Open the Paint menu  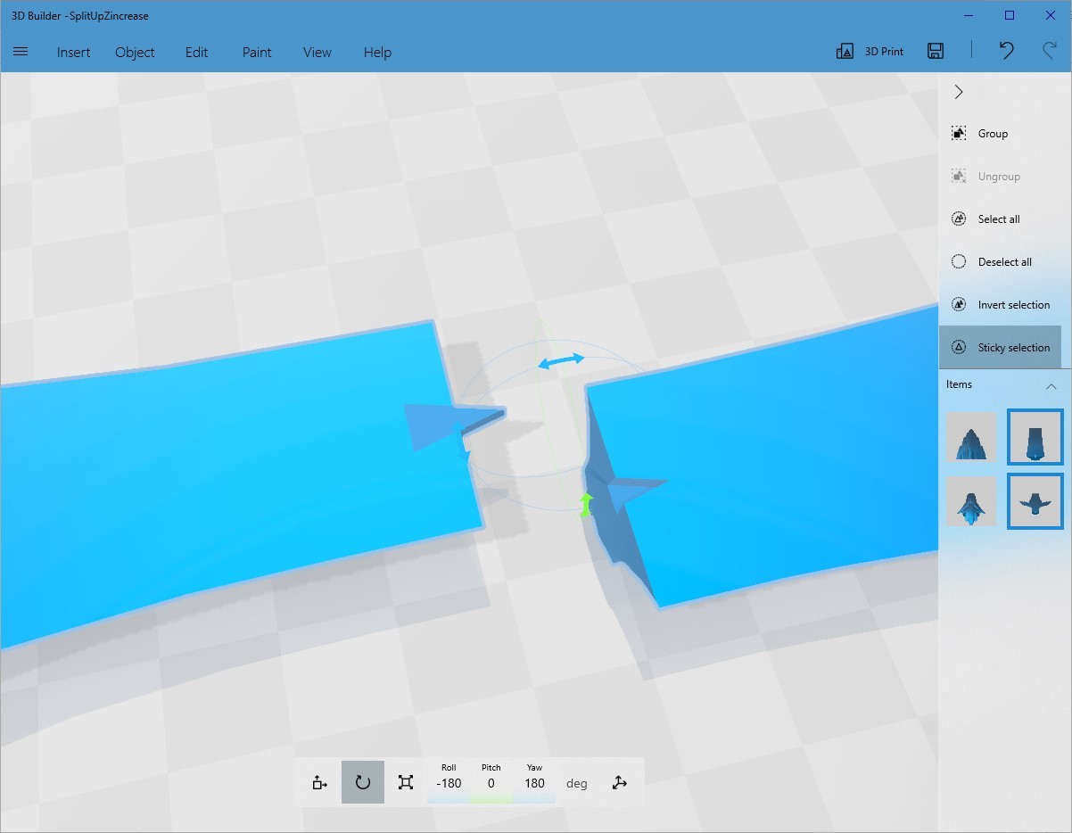tap(257, 52)
